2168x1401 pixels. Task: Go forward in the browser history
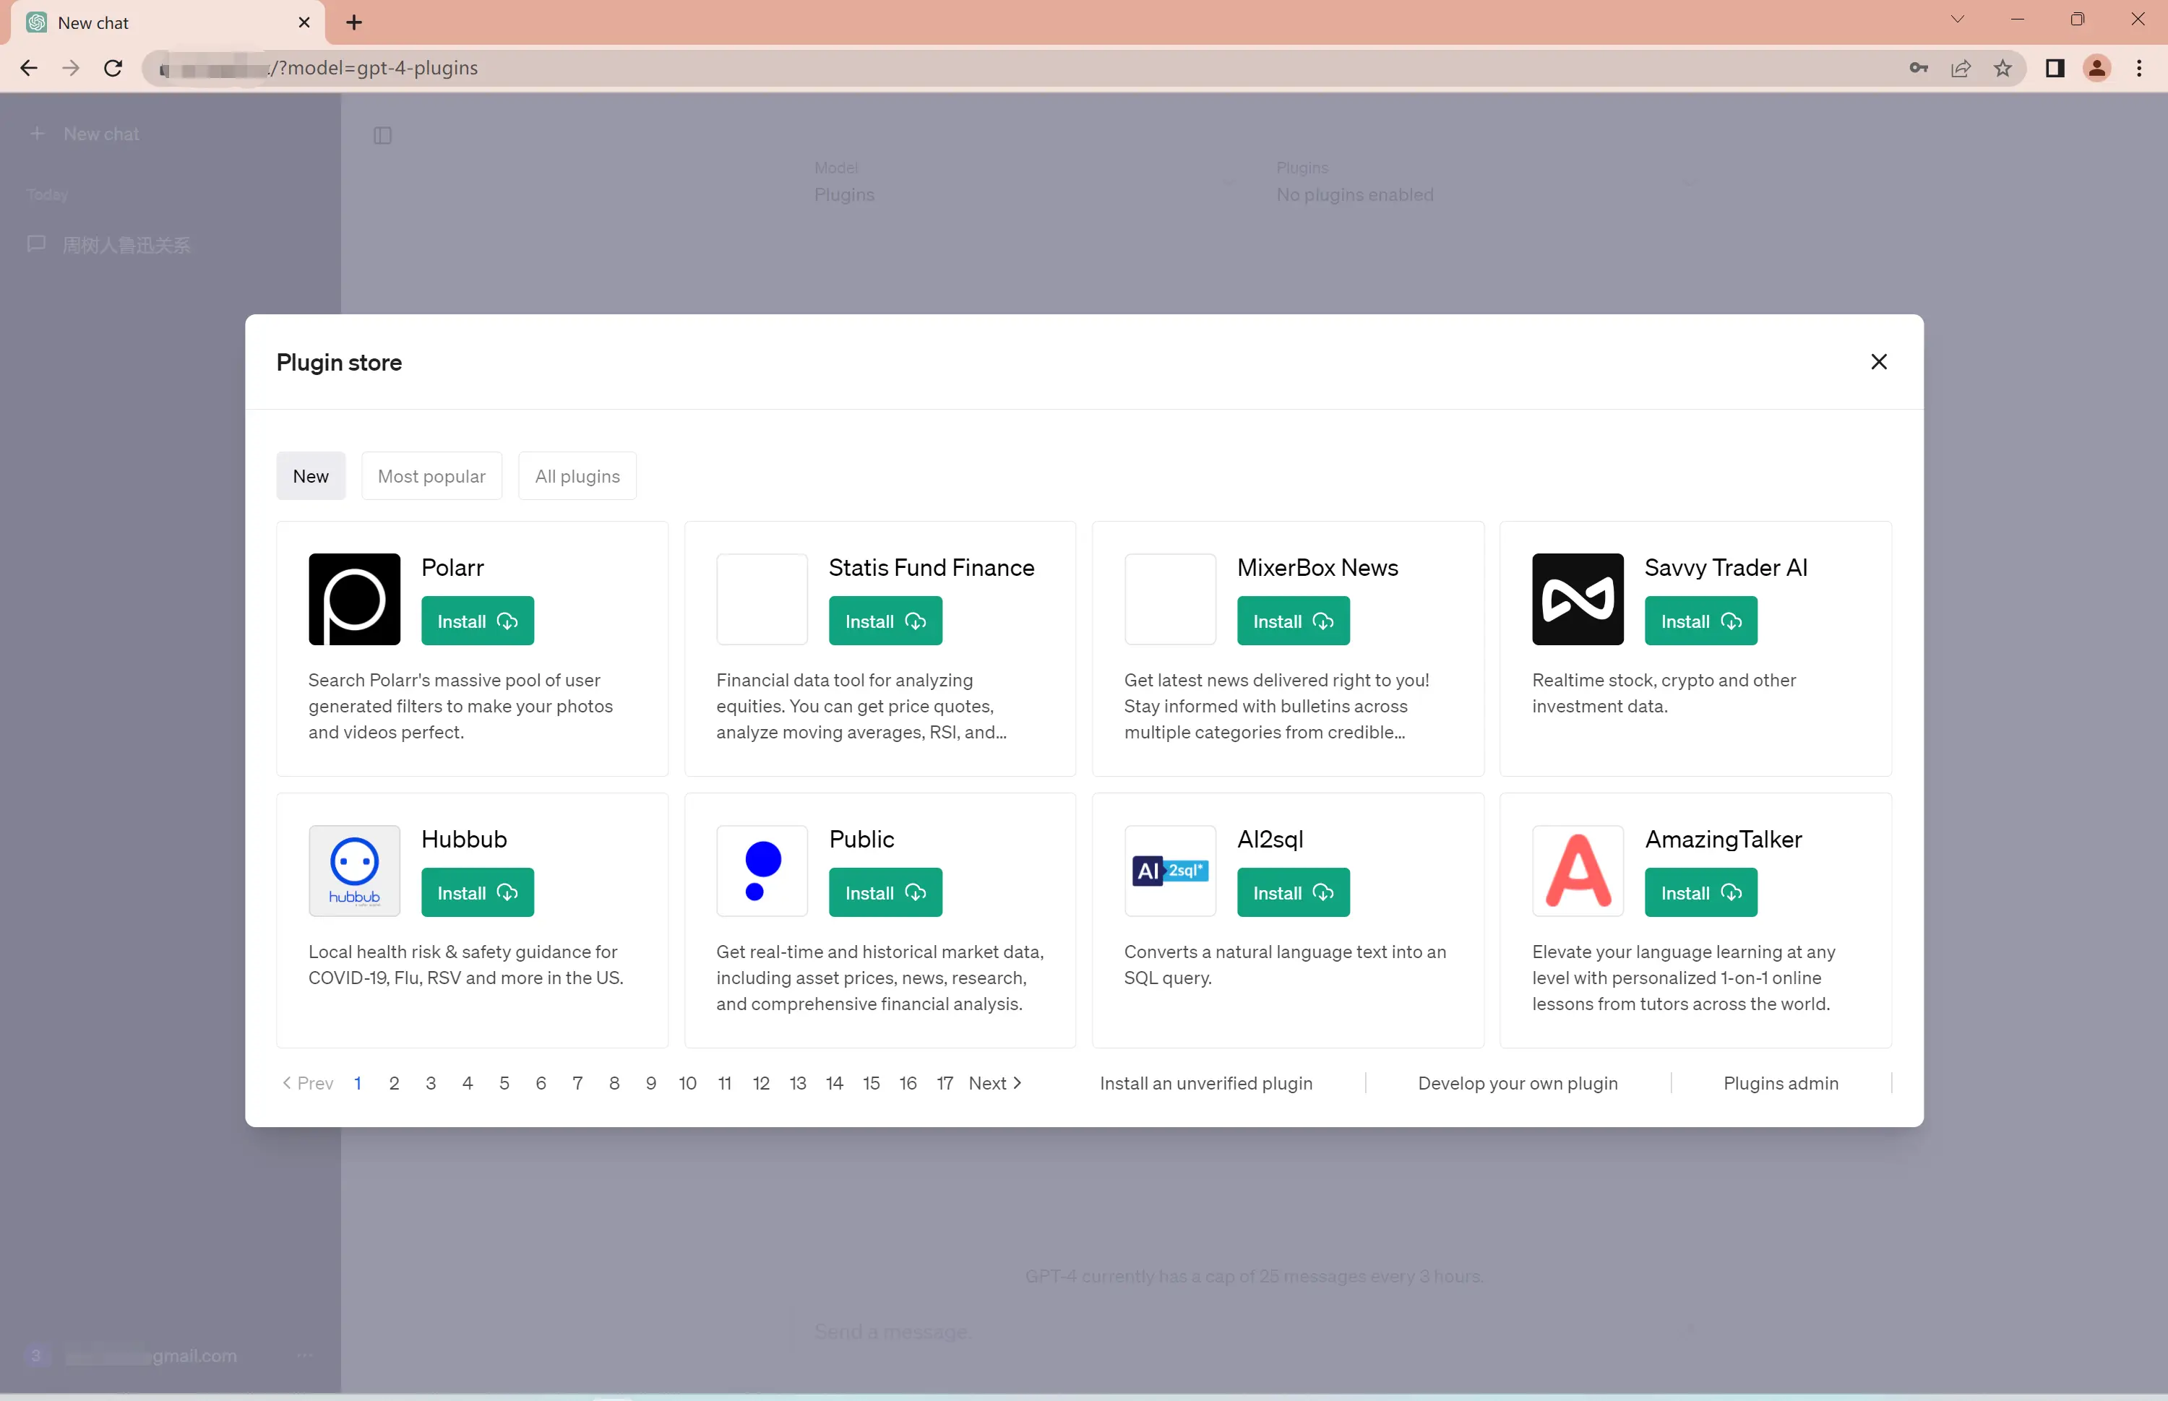click(71, 68)
